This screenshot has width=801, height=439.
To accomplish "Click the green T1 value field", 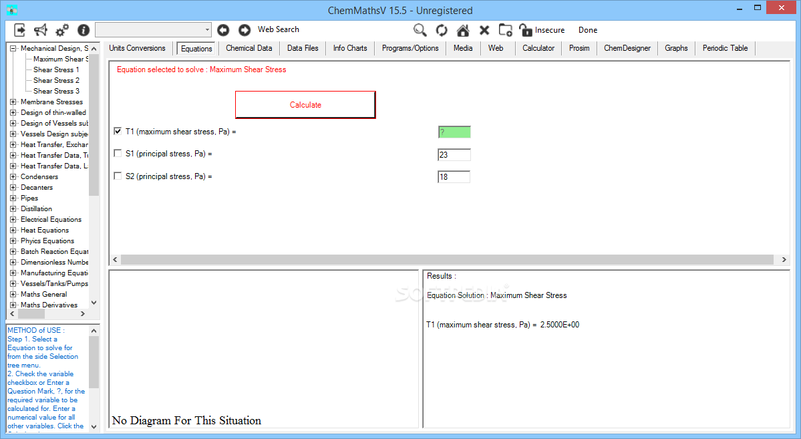I will (454, 132).
